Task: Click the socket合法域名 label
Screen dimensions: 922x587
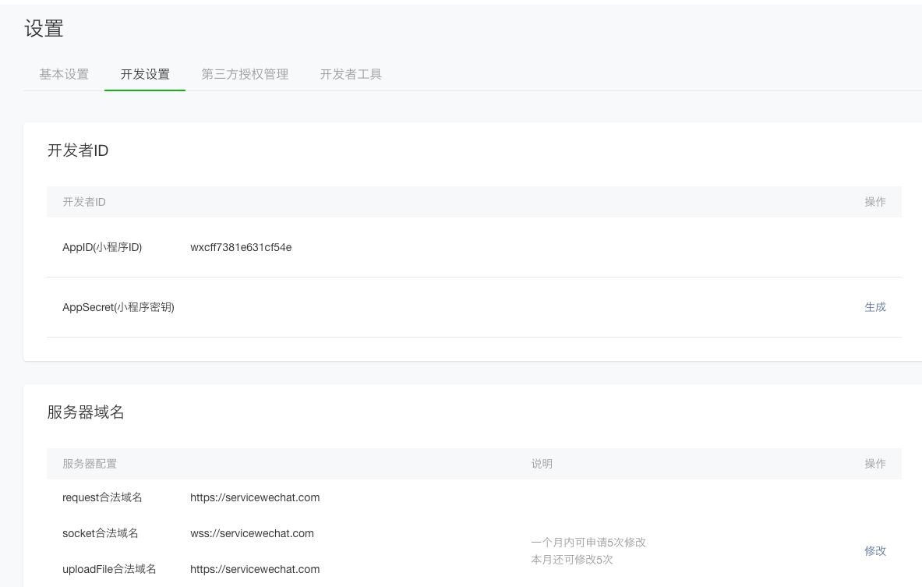Action: (101, 533)
